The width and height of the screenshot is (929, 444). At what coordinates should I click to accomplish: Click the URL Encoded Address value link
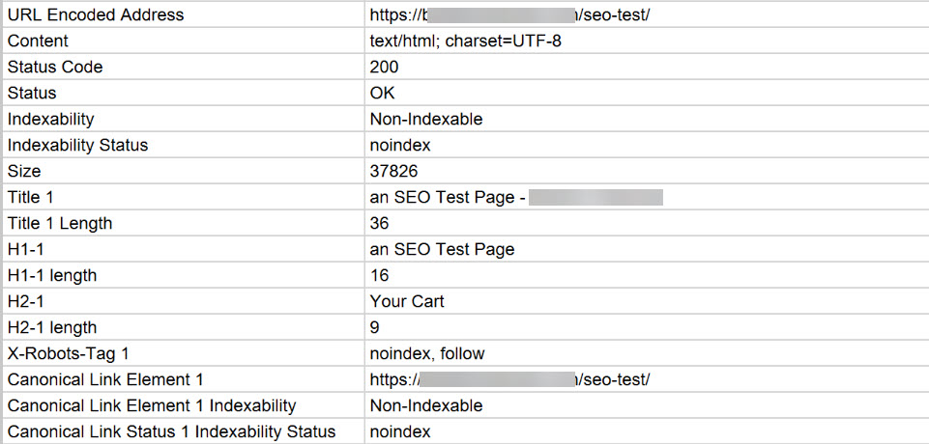(509, 15)
